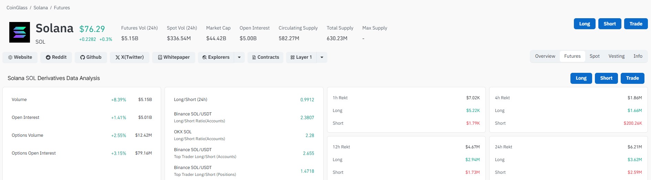Open the Spot tab

595,56
